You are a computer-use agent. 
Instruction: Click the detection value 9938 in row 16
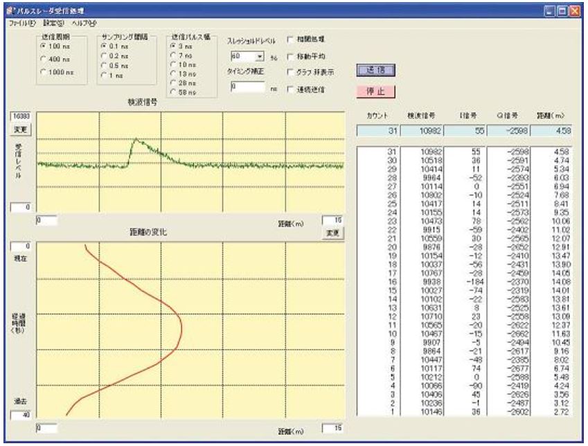tap(431, 282)
